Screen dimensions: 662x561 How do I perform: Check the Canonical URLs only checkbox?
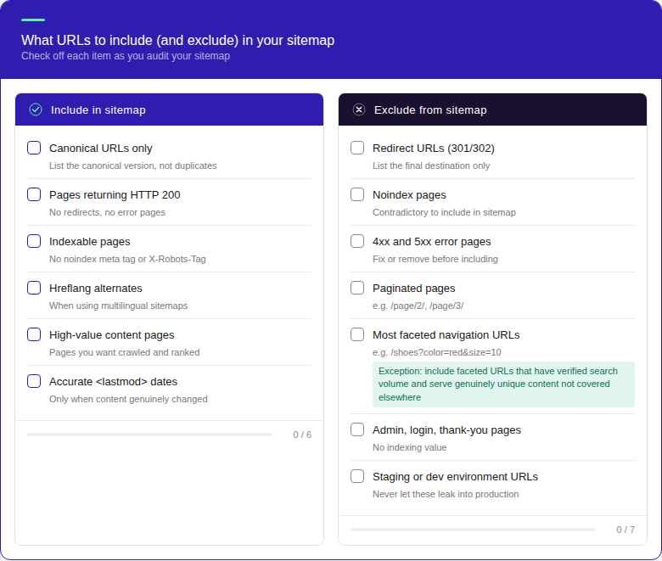point(34,148)
